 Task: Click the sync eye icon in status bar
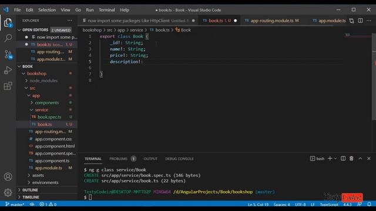[x=32, y=205]
